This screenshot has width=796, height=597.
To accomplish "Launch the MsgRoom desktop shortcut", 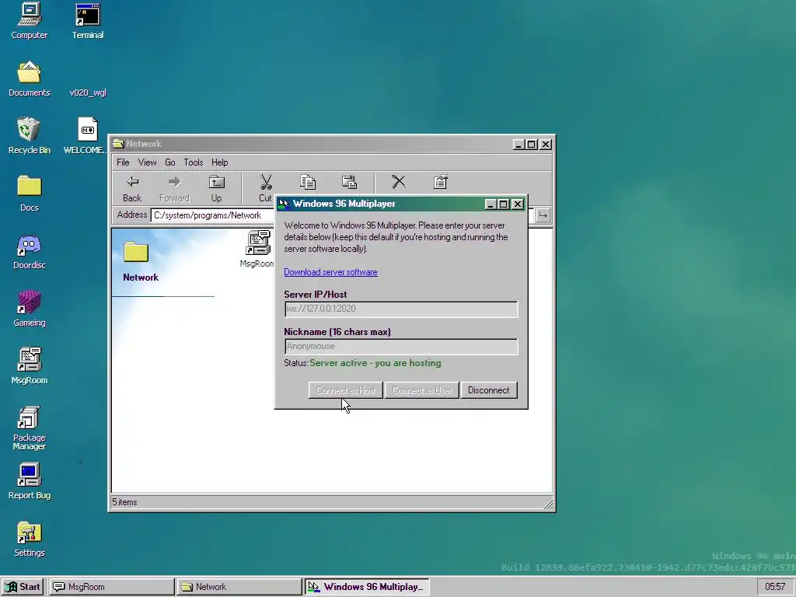I will 29,366.
